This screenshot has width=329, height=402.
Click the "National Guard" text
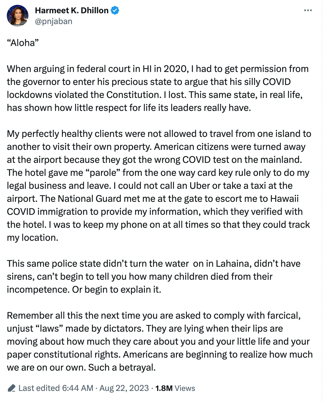(x=89, y=199)
